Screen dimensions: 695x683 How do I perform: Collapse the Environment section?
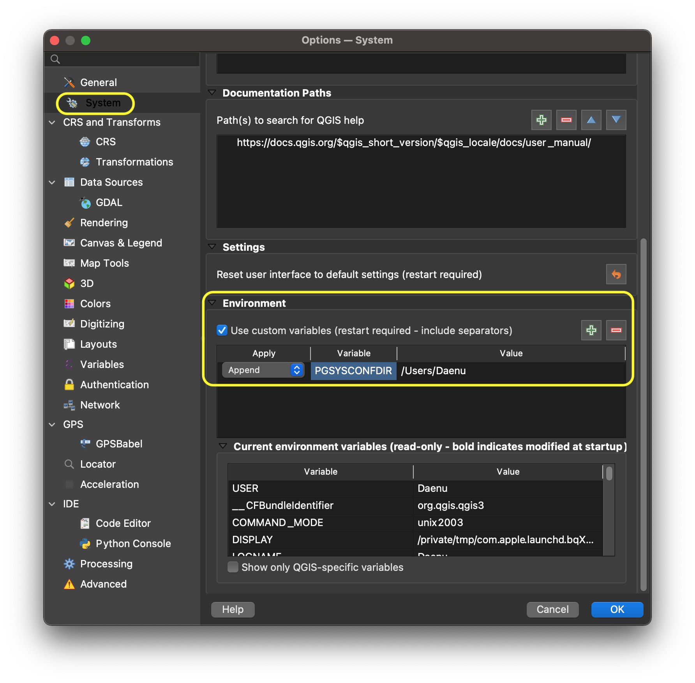click(212, 303)
